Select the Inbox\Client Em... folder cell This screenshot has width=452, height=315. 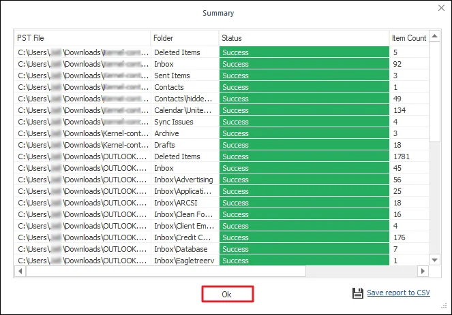185,226
